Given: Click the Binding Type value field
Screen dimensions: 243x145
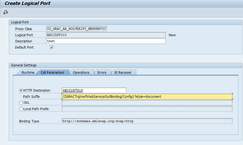Looking at the screenshot, I should (x=147, y=121).
